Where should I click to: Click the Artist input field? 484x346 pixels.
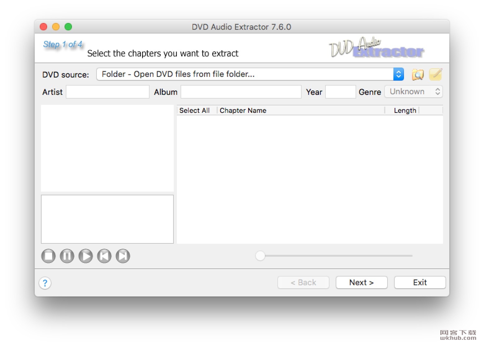click(x=108, y=92)
